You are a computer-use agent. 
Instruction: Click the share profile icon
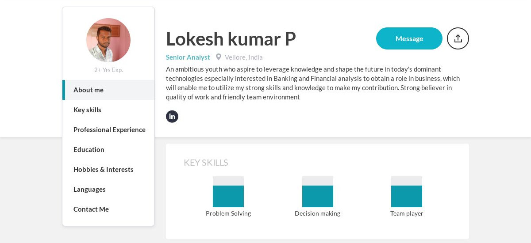458,38
